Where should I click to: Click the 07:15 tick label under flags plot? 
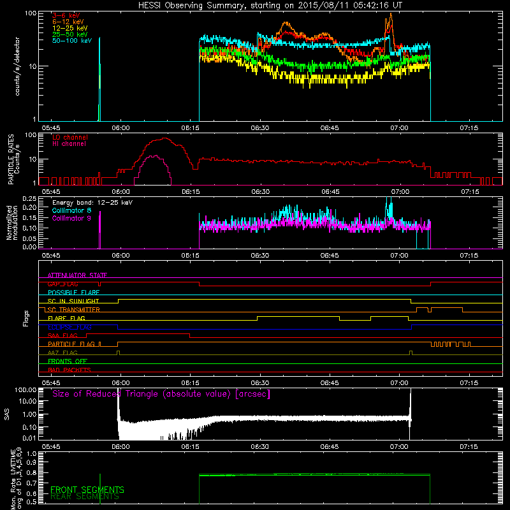click(469, 383)
